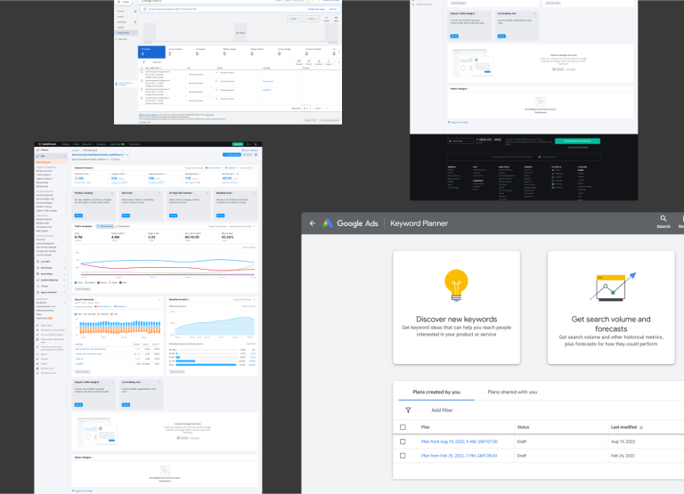
Task: Tick the select-all checkbox in plans table header
Action: 403,427
